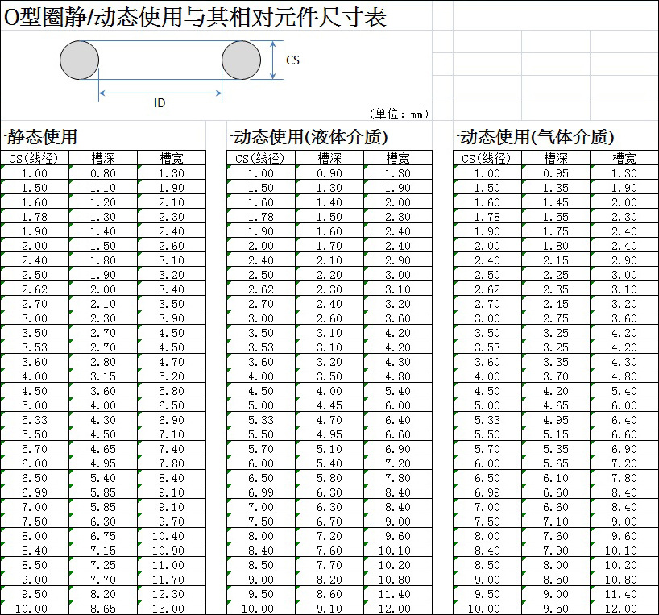The height and width of the screenshot is (615, 659).
Task: Select 槽宽 3.60 in 液体介质 row 3.00
Action: click(398, 318)
